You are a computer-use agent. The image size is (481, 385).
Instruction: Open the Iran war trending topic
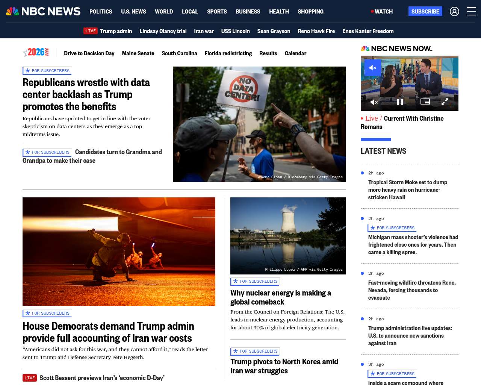pyautogui.click(x=204, y=31)
